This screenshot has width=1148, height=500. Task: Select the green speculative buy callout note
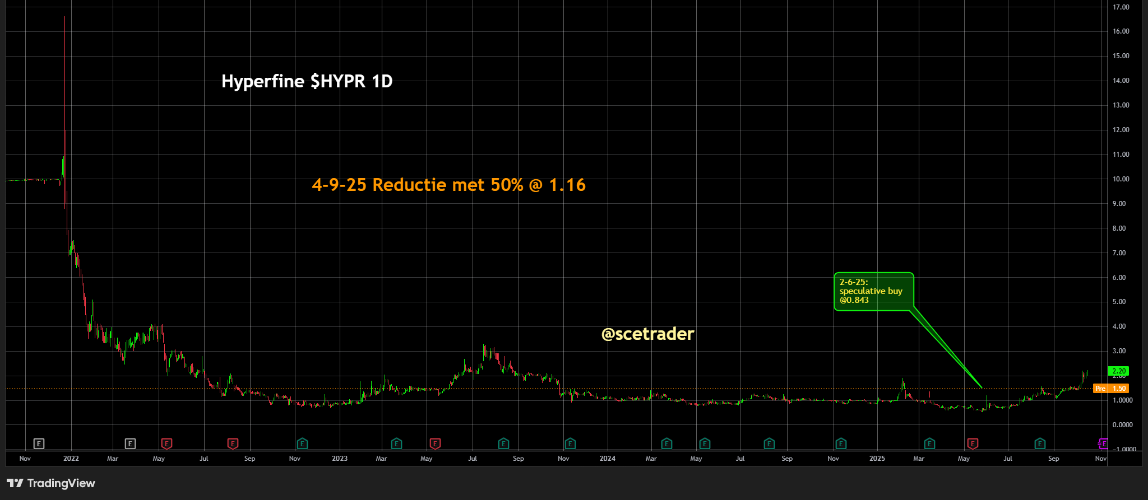point(873,291)
